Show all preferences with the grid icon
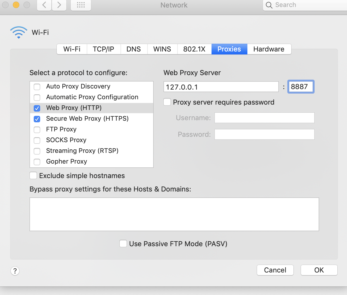Screen dimensions: 347x295 [x=81, y=5]
